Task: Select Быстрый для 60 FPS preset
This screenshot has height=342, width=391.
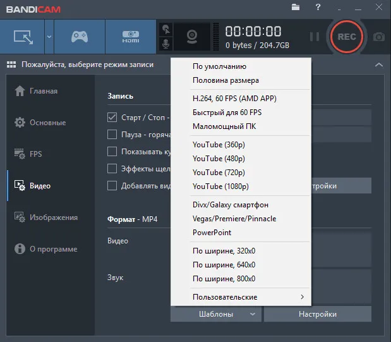Action: [241, 113]
